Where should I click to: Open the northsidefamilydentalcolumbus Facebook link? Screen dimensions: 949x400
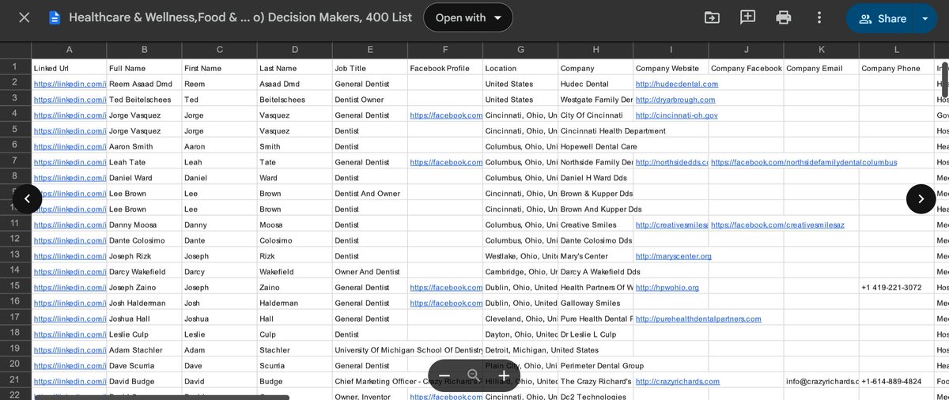pyautogui.click(x=804, y=162)
